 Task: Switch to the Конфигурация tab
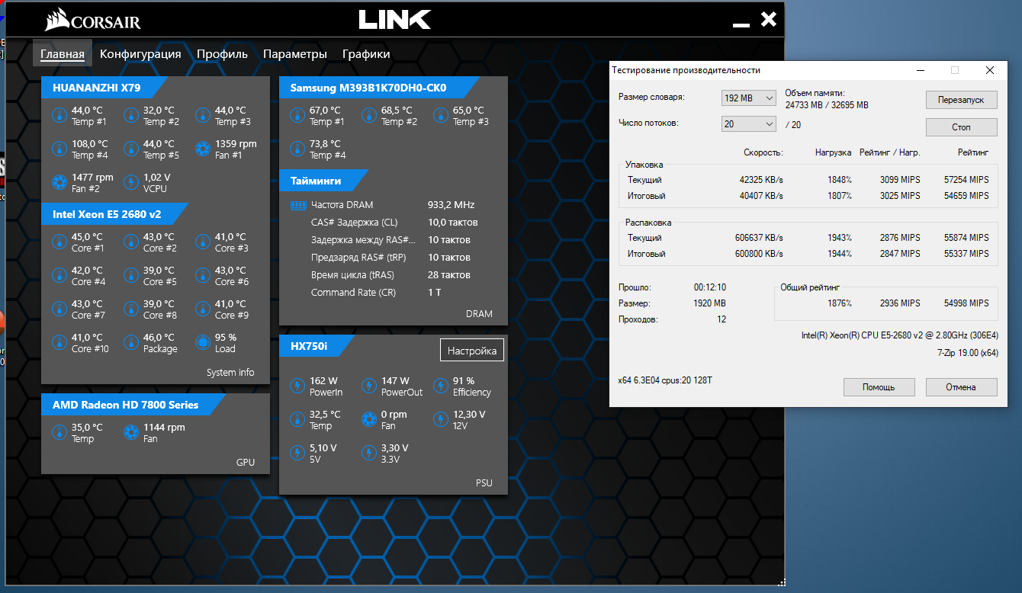(140, 54)
